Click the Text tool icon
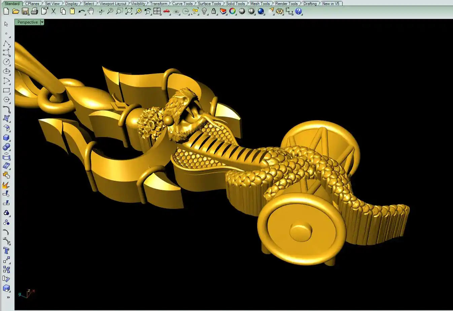This screenshot has height=311, width=453. [x=6, y=250]
